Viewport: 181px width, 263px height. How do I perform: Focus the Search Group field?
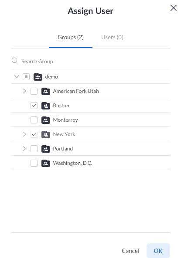pyautogui.click(x=91, y=61)
